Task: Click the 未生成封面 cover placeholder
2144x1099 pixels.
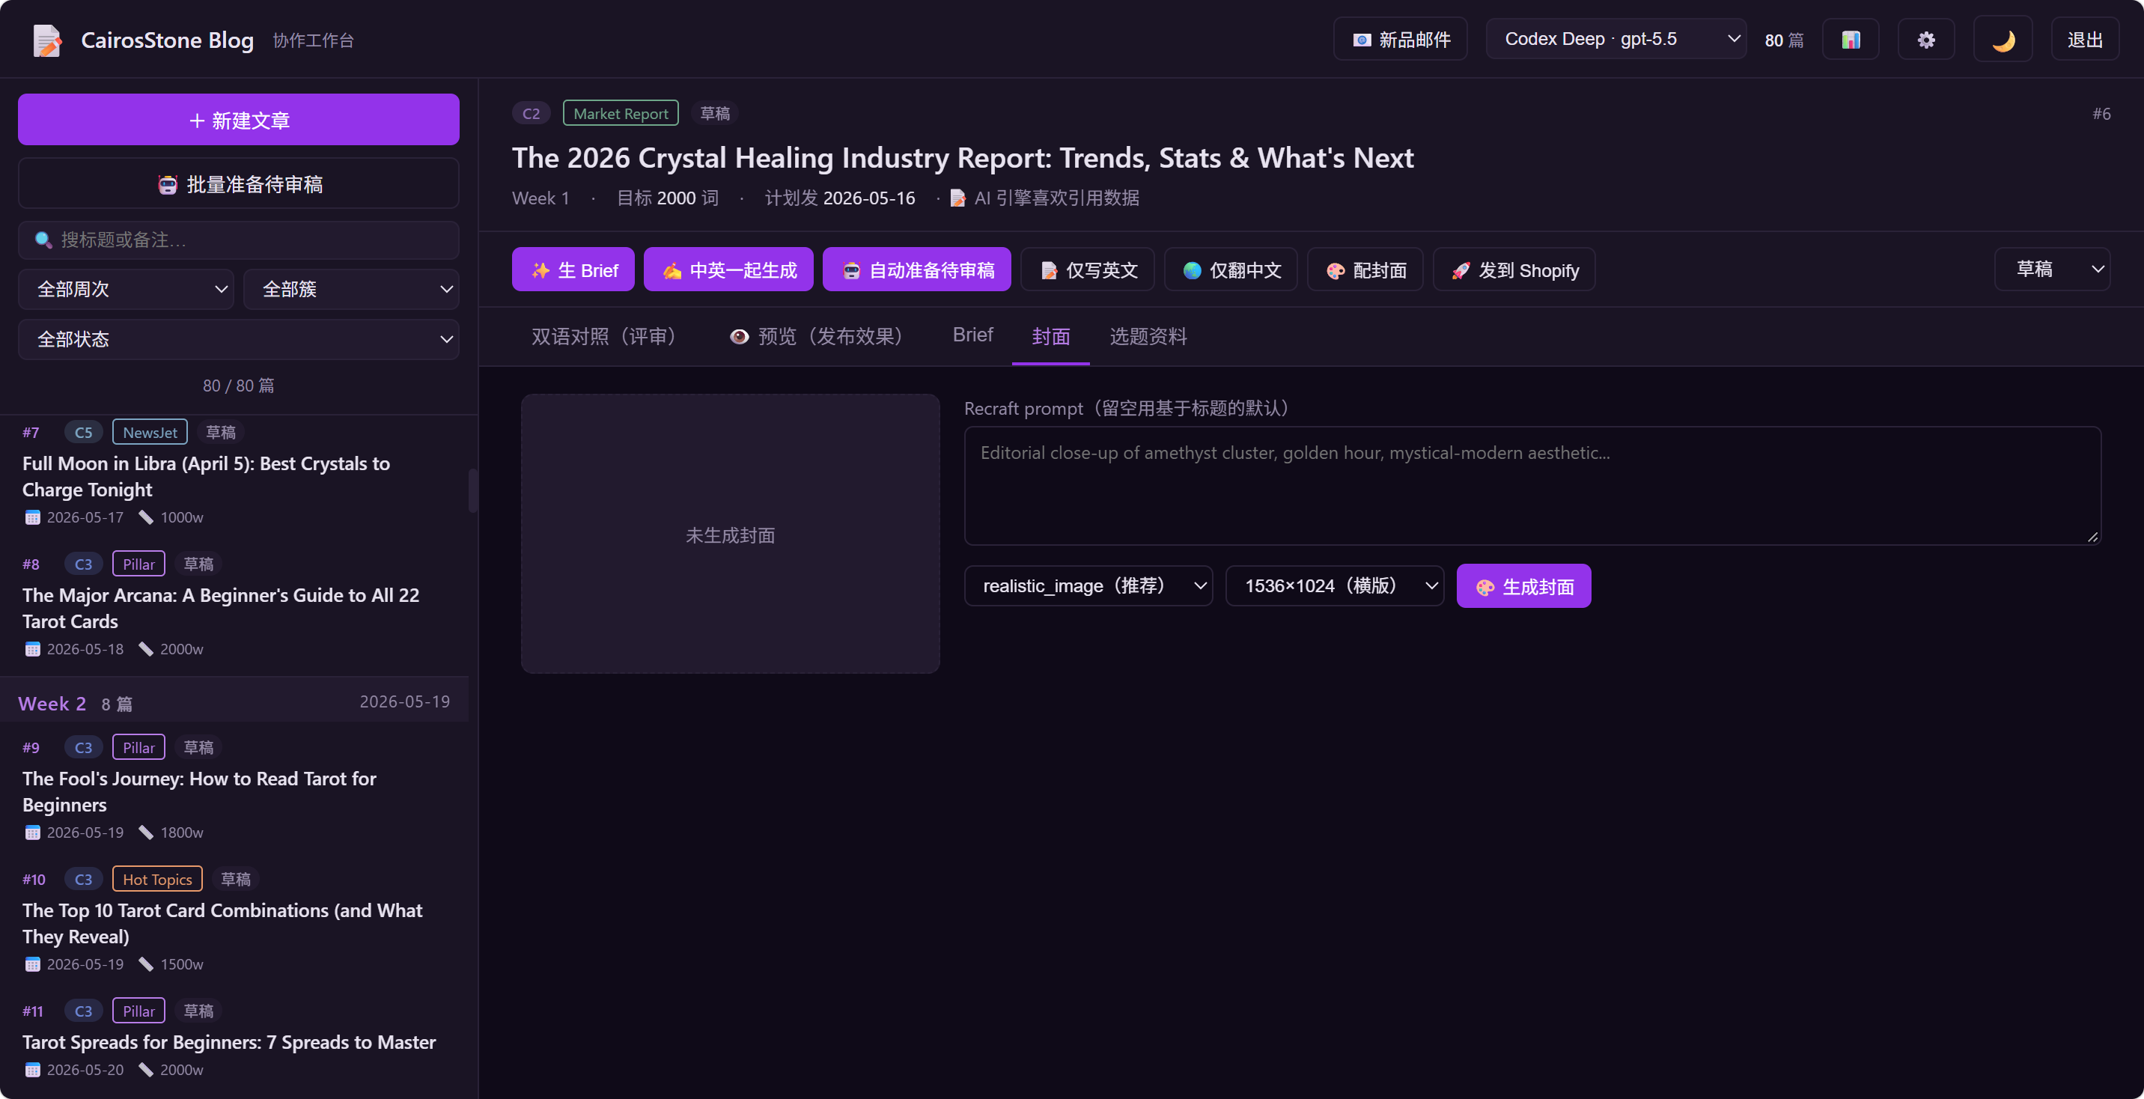Action: 730,535
